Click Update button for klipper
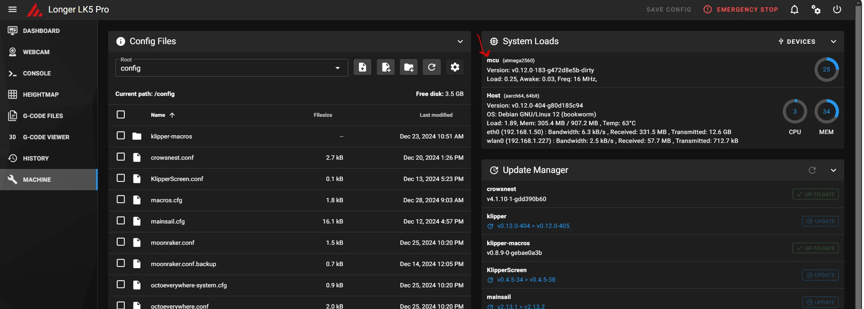Image resolution: width=864 pixels, height=309 pixels. click(820, 221)
